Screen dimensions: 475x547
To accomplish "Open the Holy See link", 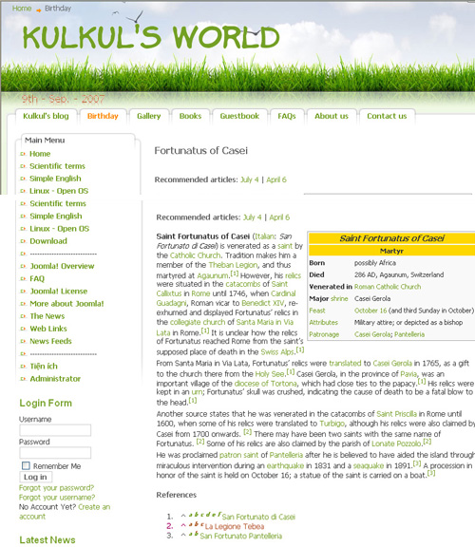I will (x=270, y=374).
